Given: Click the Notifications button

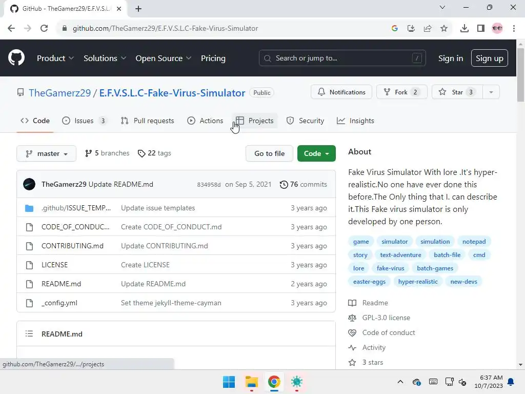Looking at the screenshot, I should pyautogui.click(x=341, y=92).
